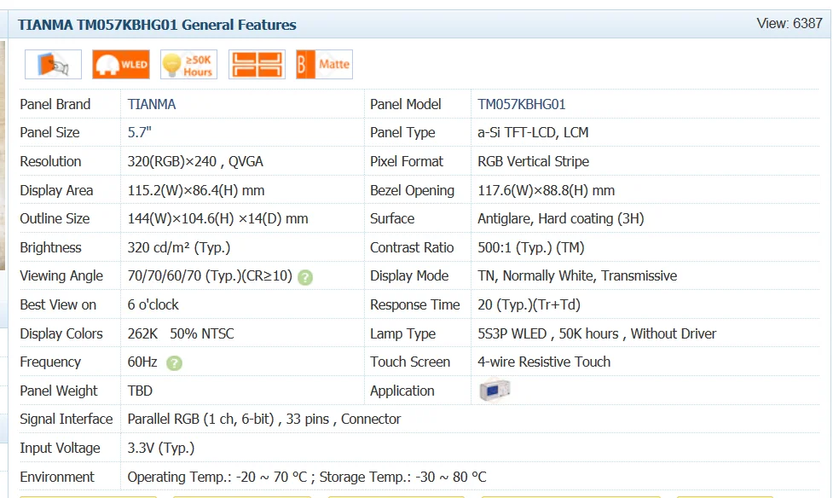This screenshot has width=833, height=498.
Task: Click the a-Si TFT-LCD, LCM panel type value
Action: tap(533, 132)
